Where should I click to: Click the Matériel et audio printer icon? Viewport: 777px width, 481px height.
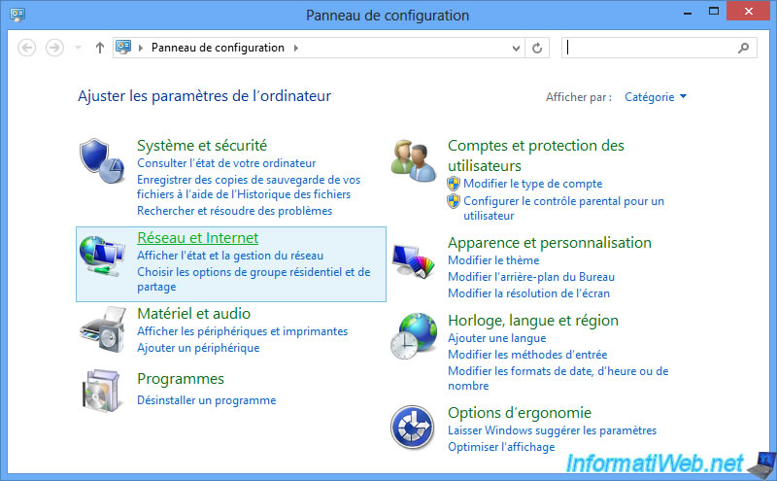[103, 329]
